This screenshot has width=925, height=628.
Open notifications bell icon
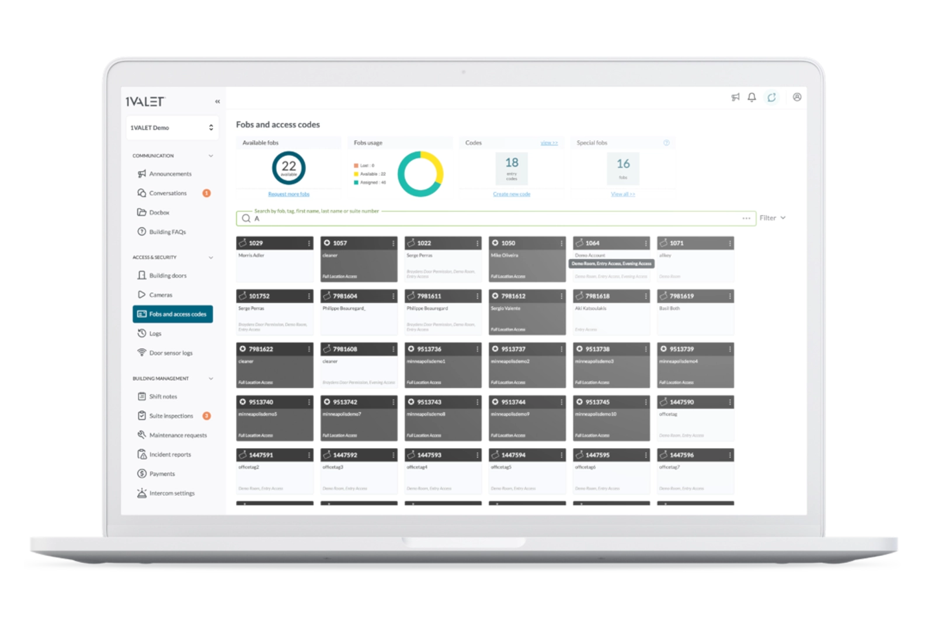pos(752,98)
